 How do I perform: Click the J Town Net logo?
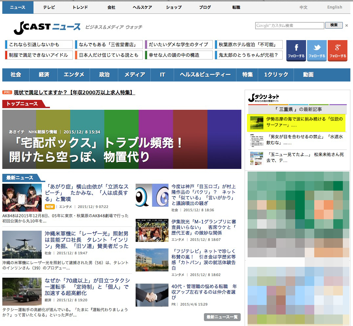pyautogui.click(x=264, y=98)
